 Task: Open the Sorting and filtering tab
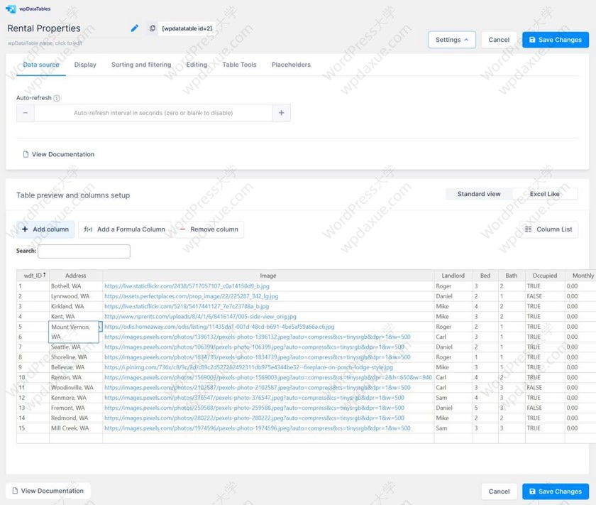pos(141,65)
